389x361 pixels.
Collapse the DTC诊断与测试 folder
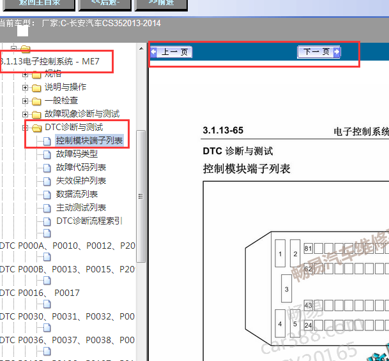tap(25, 128)
